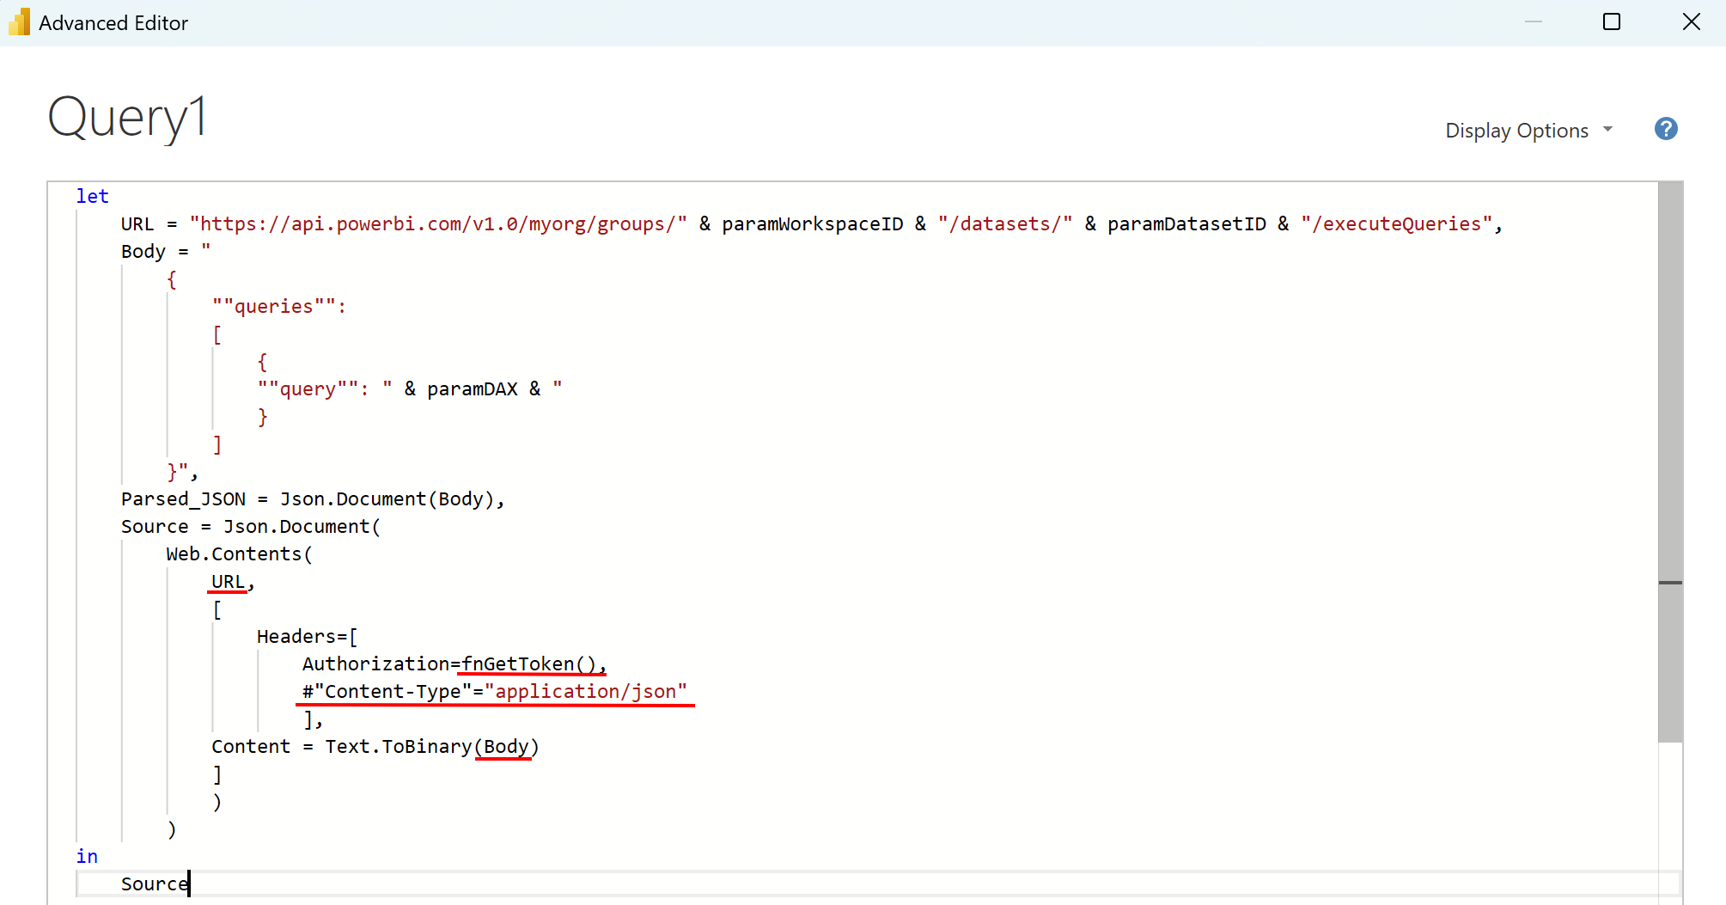Click the underlined "application/json" string

coord(585,692)
